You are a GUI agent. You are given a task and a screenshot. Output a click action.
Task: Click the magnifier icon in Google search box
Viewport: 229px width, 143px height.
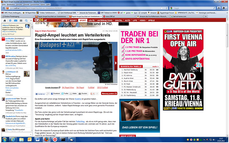pos(214,8)
